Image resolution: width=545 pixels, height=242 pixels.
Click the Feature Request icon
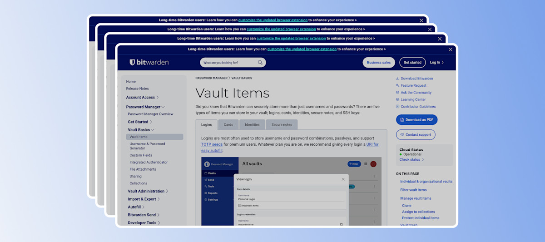click(x=397, y=85)
